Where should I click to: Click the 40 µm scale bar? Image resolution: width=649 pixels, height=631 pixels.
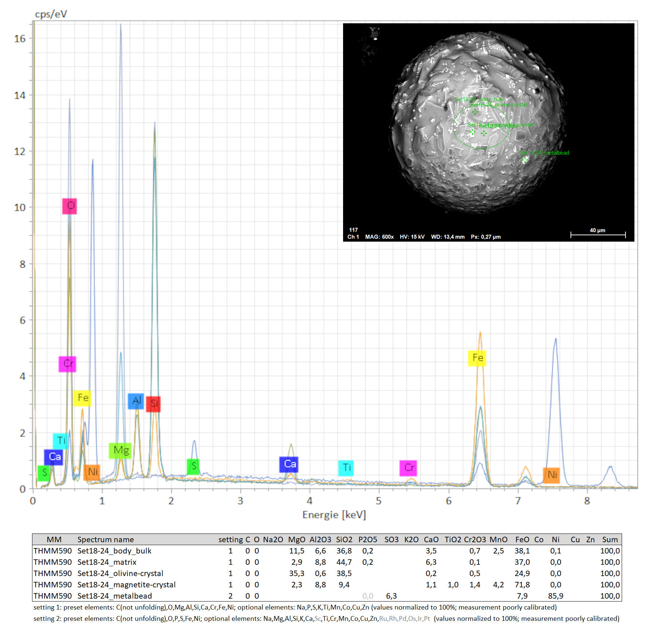coord(598,235)
